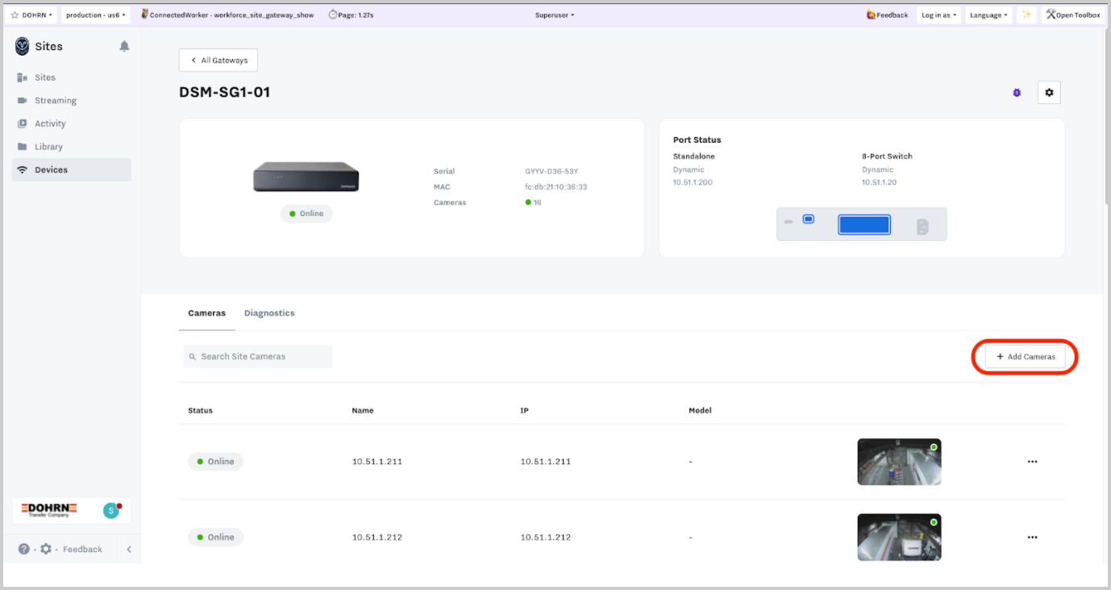
Task: Open the Log in as dropdown
Action: click(938, 15)
